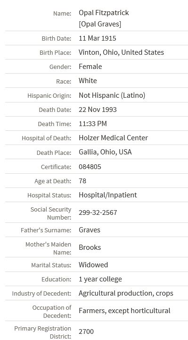Viewport: 188px width, 340px height.
Task: Click death place Gallia, Ohio, USA
Action: pos(105,152)
